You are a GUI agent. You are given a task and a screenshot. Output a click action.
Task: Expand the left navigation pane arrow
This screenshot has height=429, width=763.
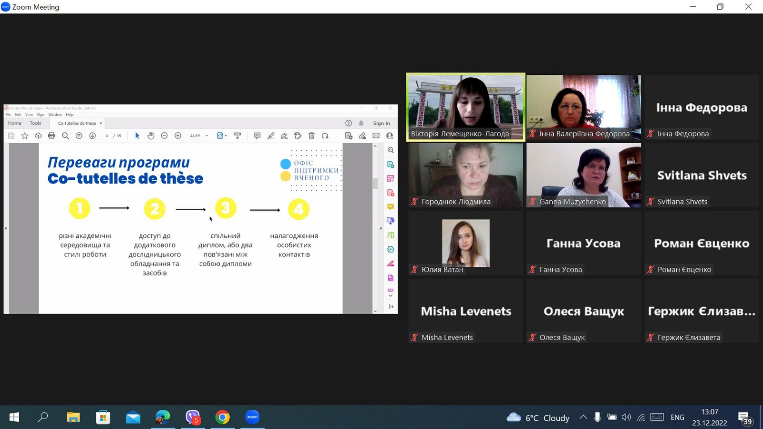(x=6, y=228)
